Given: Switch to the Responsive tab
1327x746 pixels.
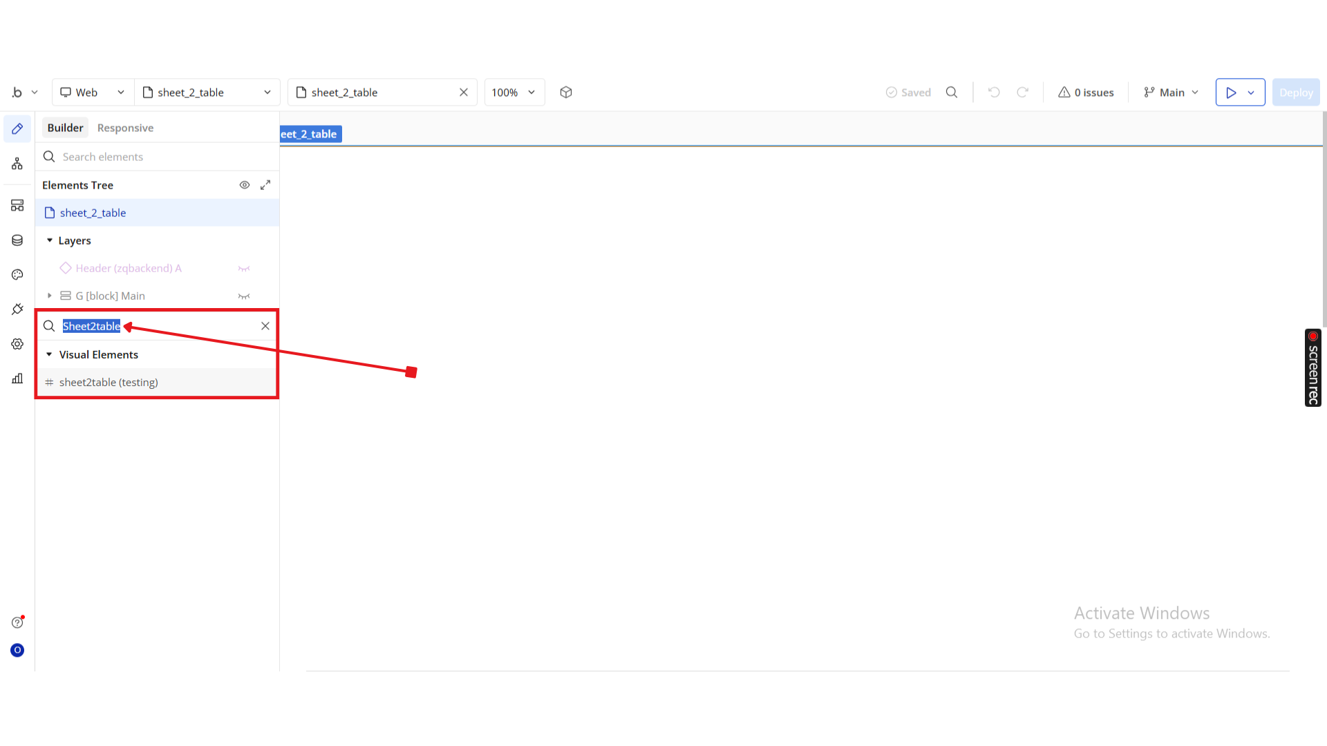Looking at the screenshot, I should [x=125, y=128].
